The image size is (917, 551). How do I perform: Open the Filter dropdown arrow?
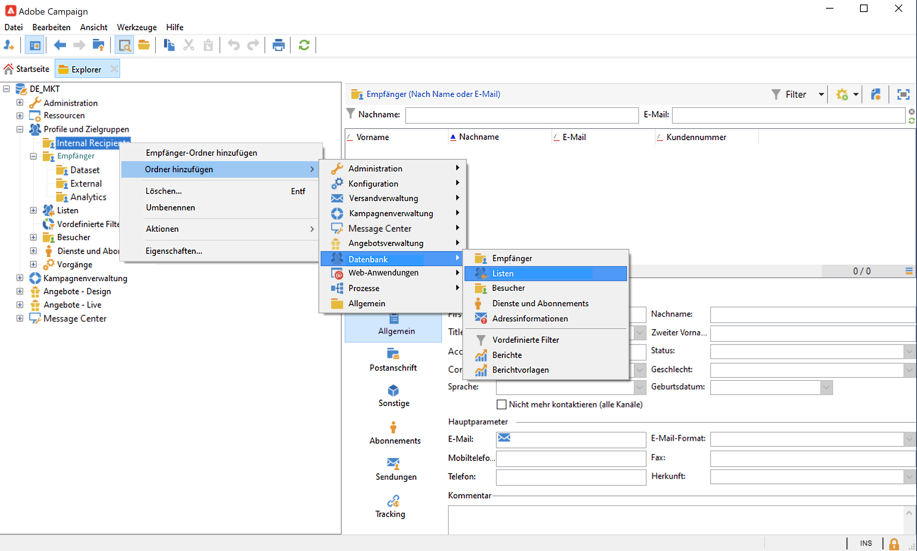coord(821,94)
